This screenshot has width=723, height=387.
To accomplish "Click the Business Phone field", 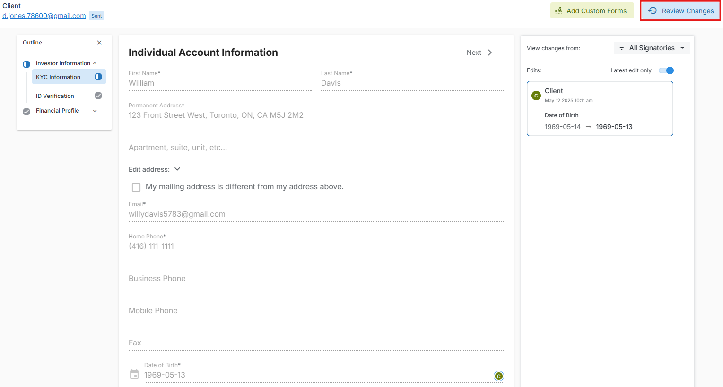I will point(316,279).
